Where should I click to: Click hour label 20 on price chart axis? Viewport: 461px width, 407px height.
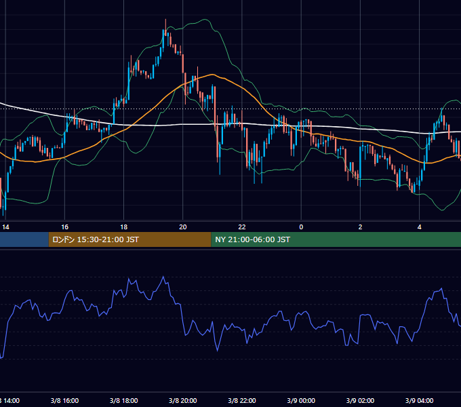pos(183,227)
